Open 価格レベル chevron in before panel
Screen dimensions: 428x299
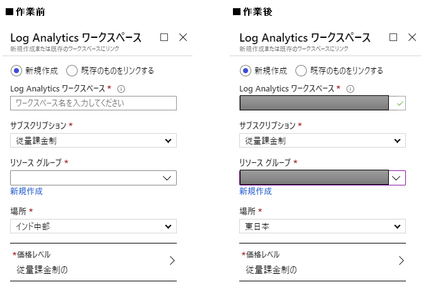172,260
